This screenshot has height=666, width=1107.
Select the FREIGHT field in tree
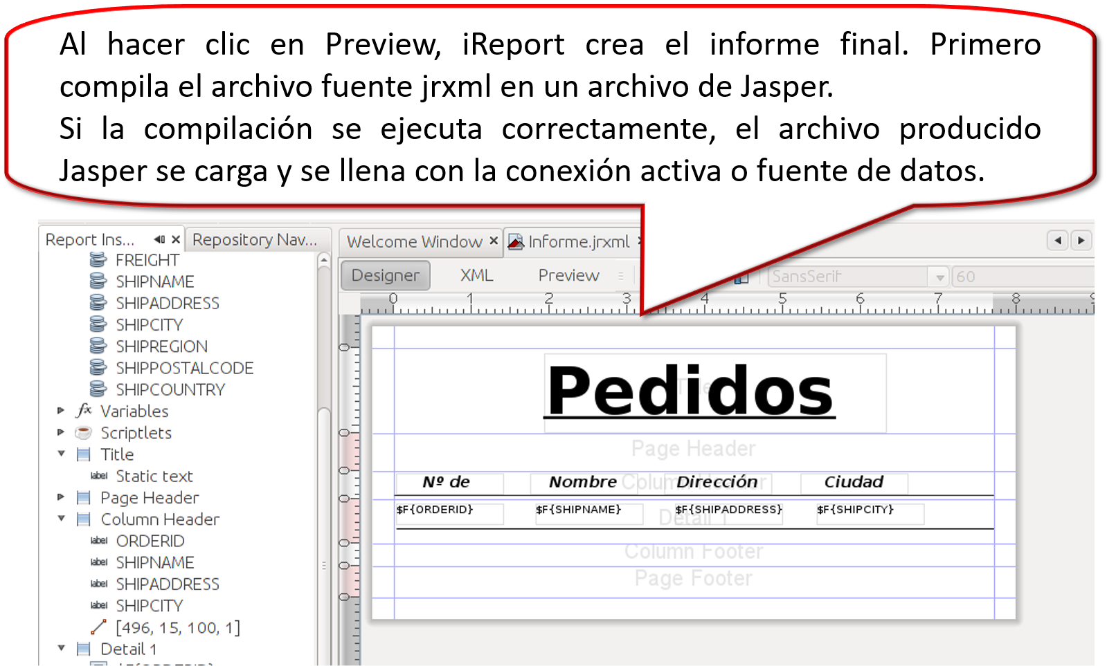pos(147,260)
